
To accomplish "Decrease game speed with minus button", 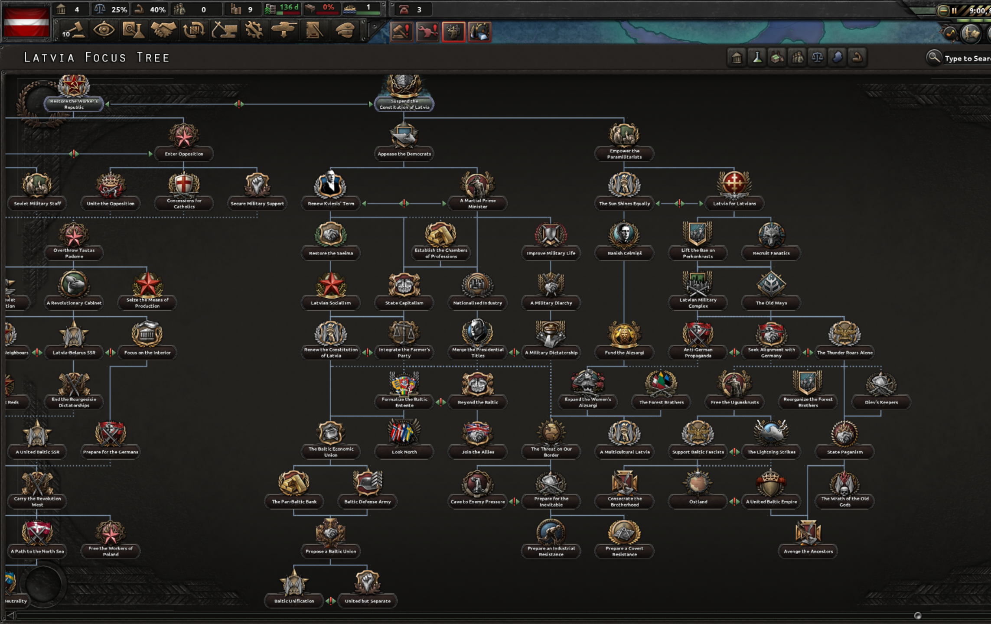I will click(942, 11).
